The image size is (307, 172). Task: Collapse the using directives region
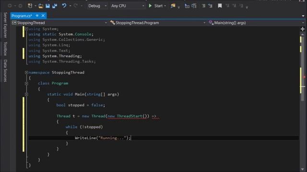(x=26, y=29)
